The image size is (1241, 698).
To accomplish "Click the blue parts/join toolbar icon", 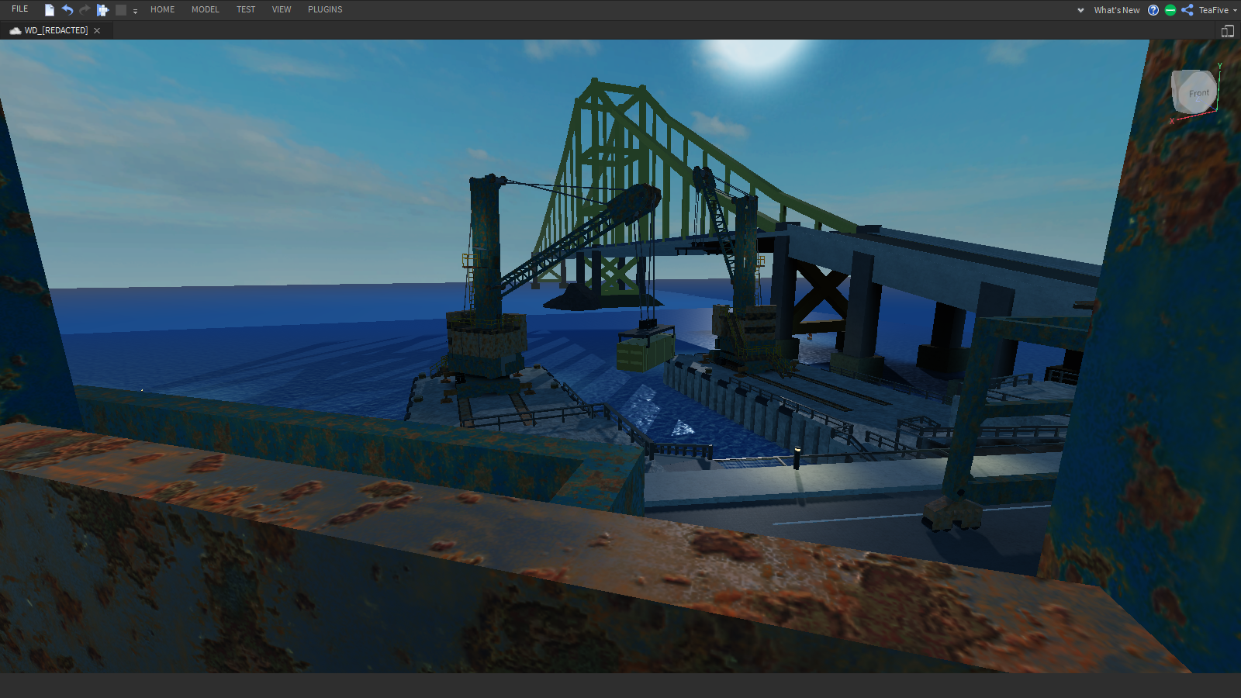I will (102, 10).
